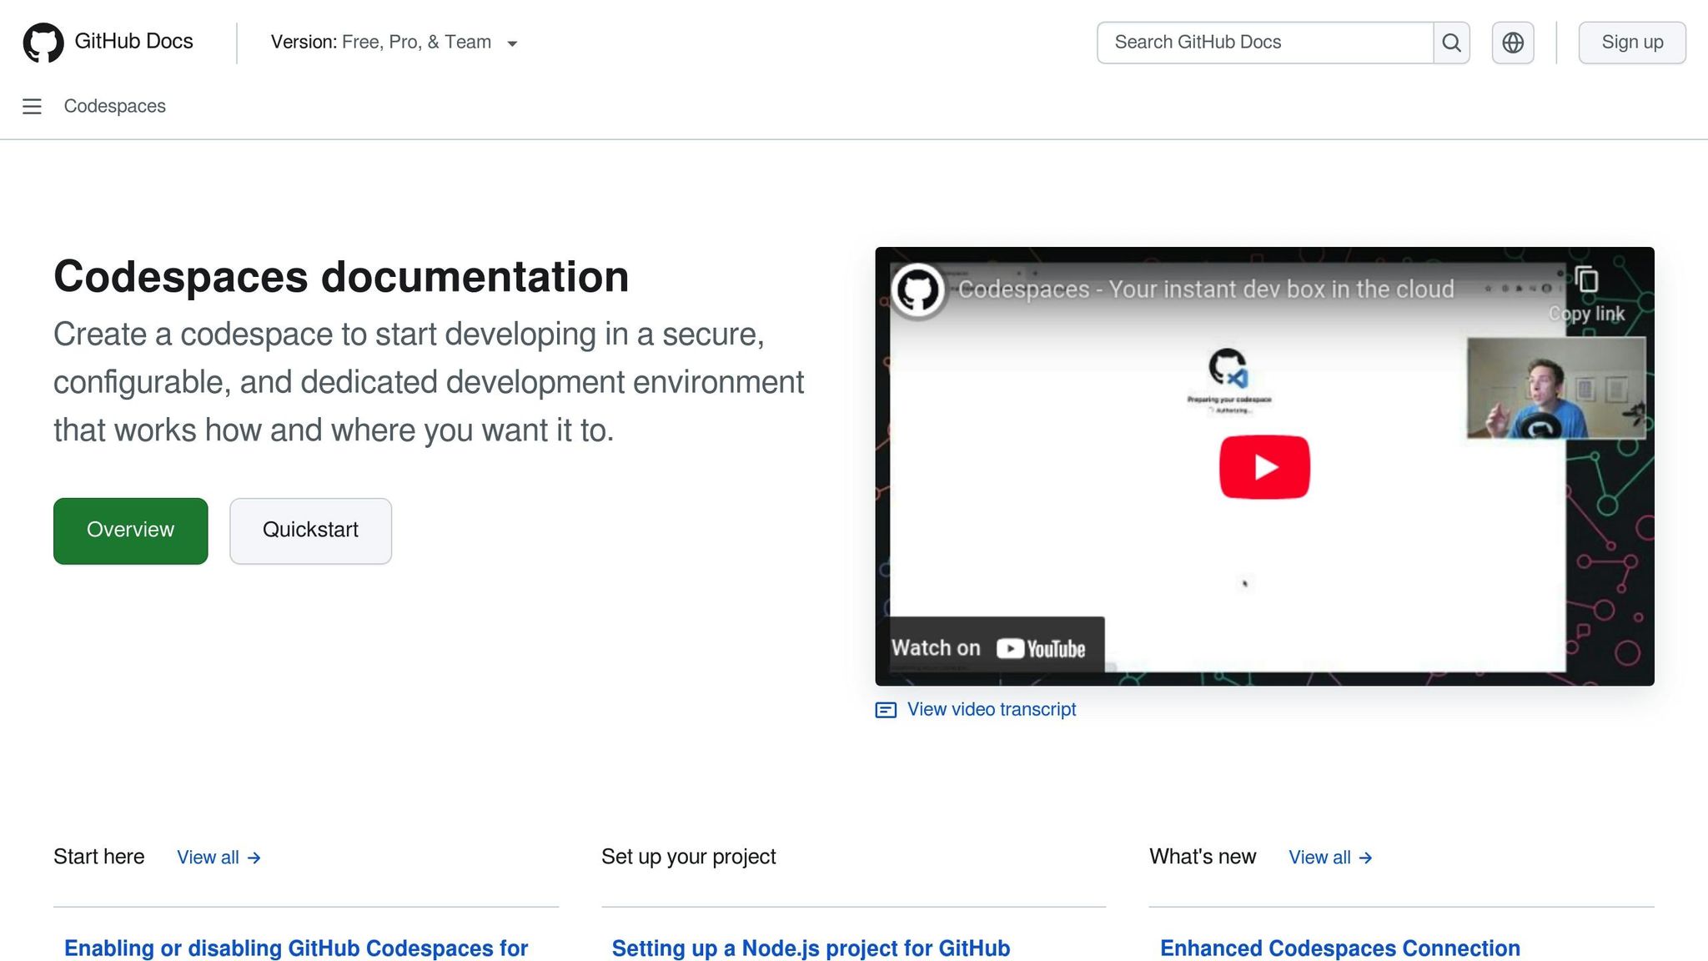The height and width of the screenshot is (961, 1708).
Task: Click the Quickstart button
Action: pyautogui.click(x=311, y=531)
